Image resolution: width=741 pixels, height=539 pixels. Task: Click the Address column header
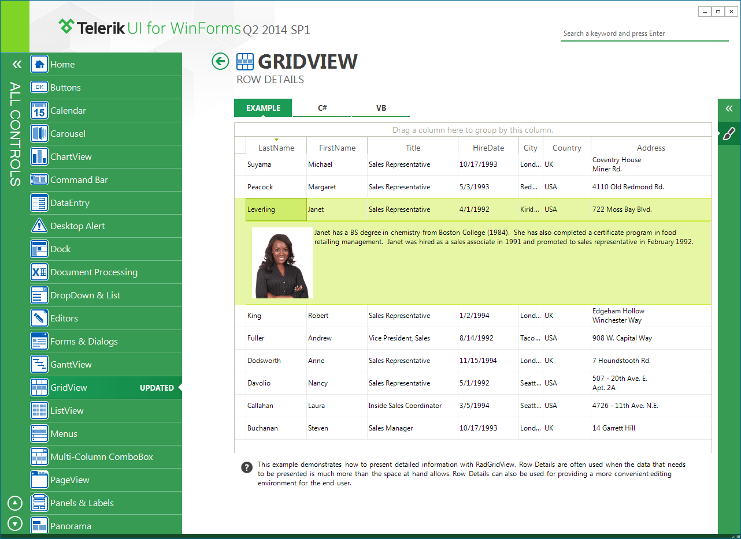[x=651, y=148]
